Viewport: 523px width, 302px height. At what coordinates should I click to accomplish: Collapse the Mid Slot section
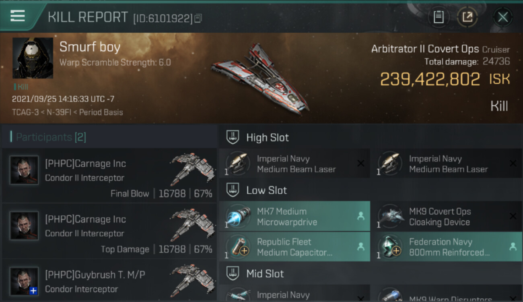(x=233, y=274)
